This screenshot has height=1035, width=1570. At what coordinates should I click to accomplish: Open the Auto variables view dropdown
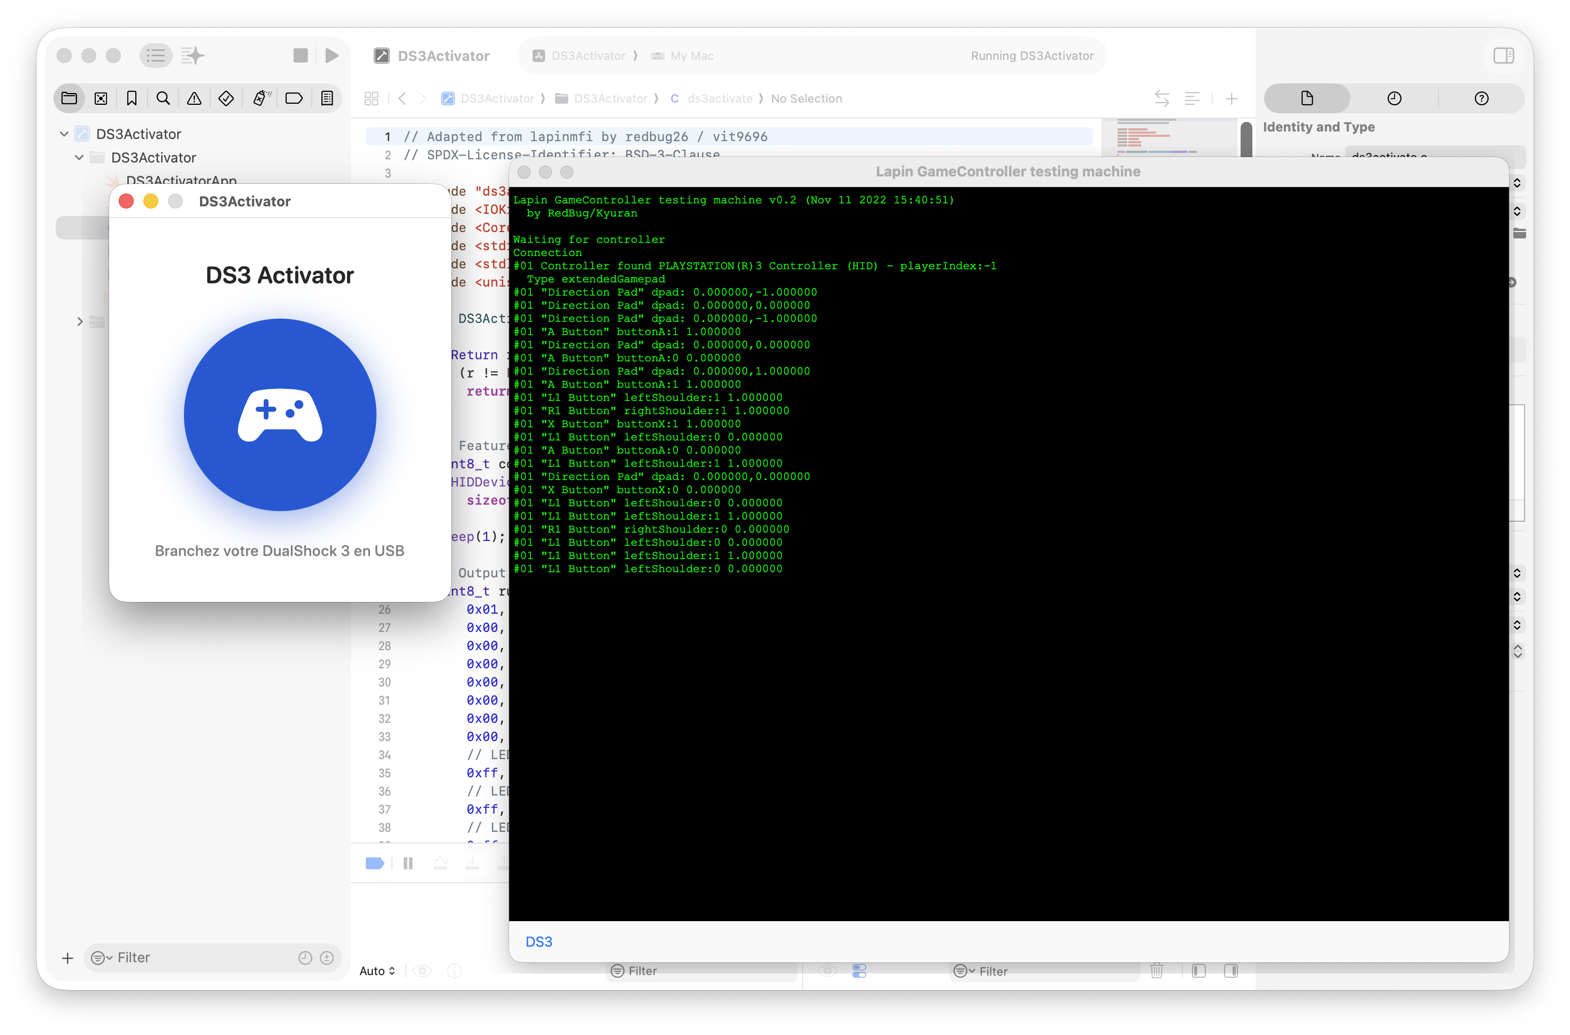tap(377, 970)
